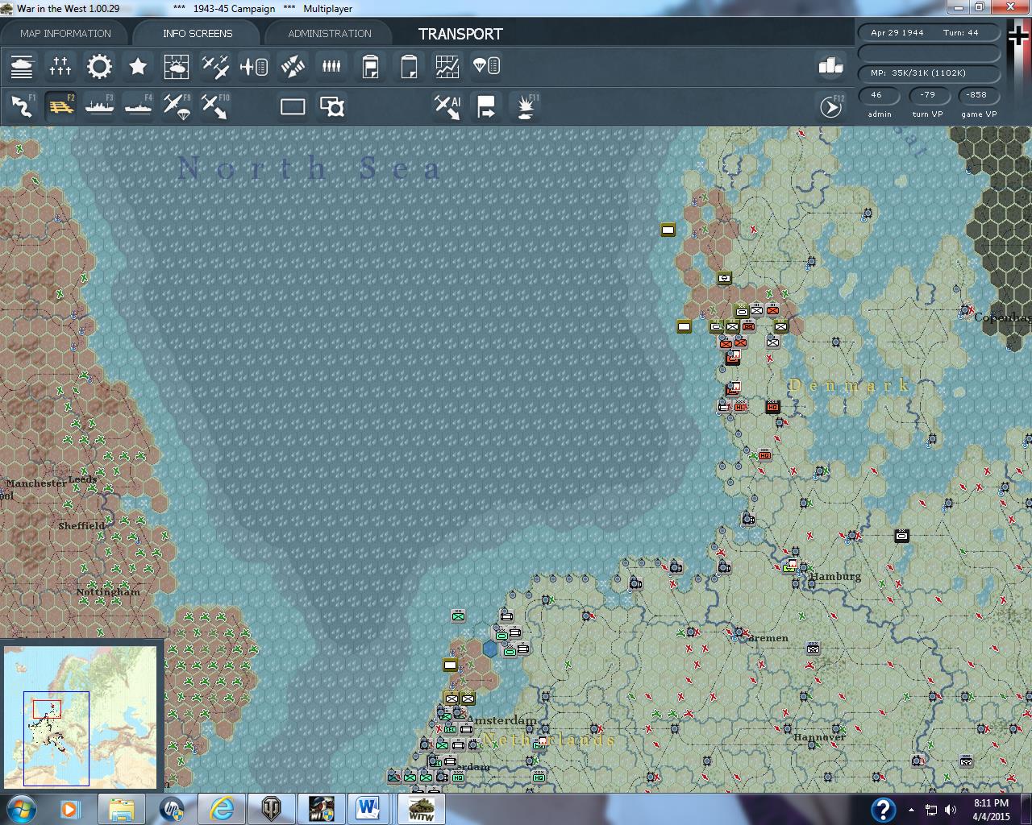
Task: Click the flag with arrow icon
Action: coord(486,106)
